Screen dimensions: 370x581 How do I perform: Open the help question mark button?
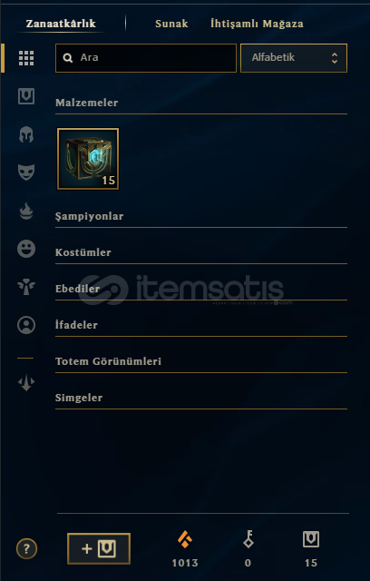coord(26,548)
